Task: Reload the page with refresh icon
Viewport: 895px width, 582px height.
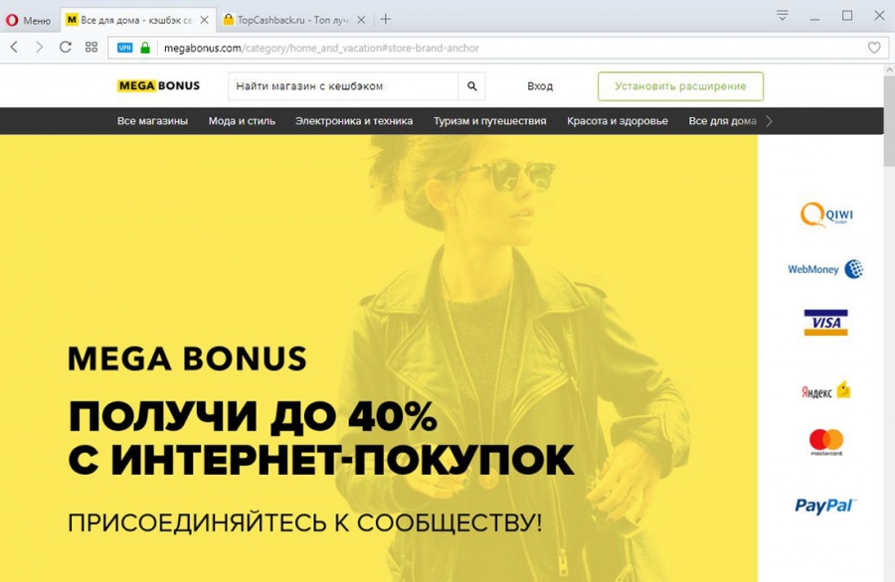Action: (65, 48)
